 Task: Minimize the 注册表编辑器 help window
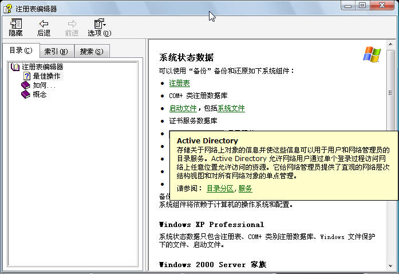(348, 6)
